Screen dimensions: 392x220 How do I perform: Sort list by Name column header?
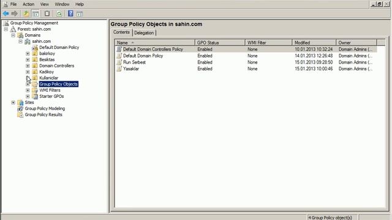tap(155, 43)
